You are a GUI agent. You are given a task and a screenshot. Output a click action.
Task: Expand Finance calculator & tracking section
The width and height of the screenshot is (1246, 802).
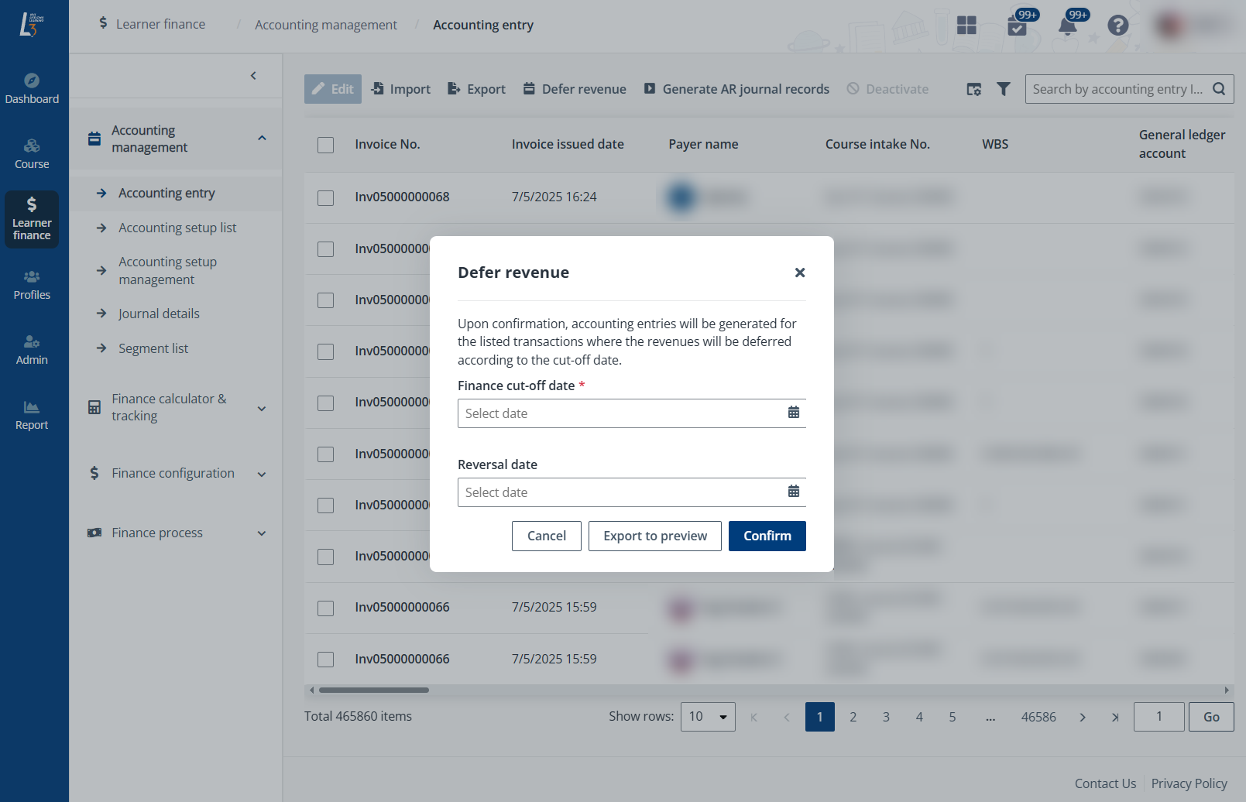pos(262,408)
